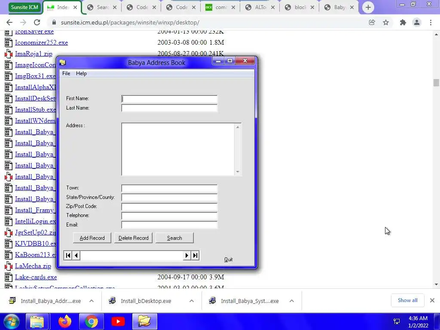Click ImaRoja1.zip archive icon

click(x=9, y=54)
